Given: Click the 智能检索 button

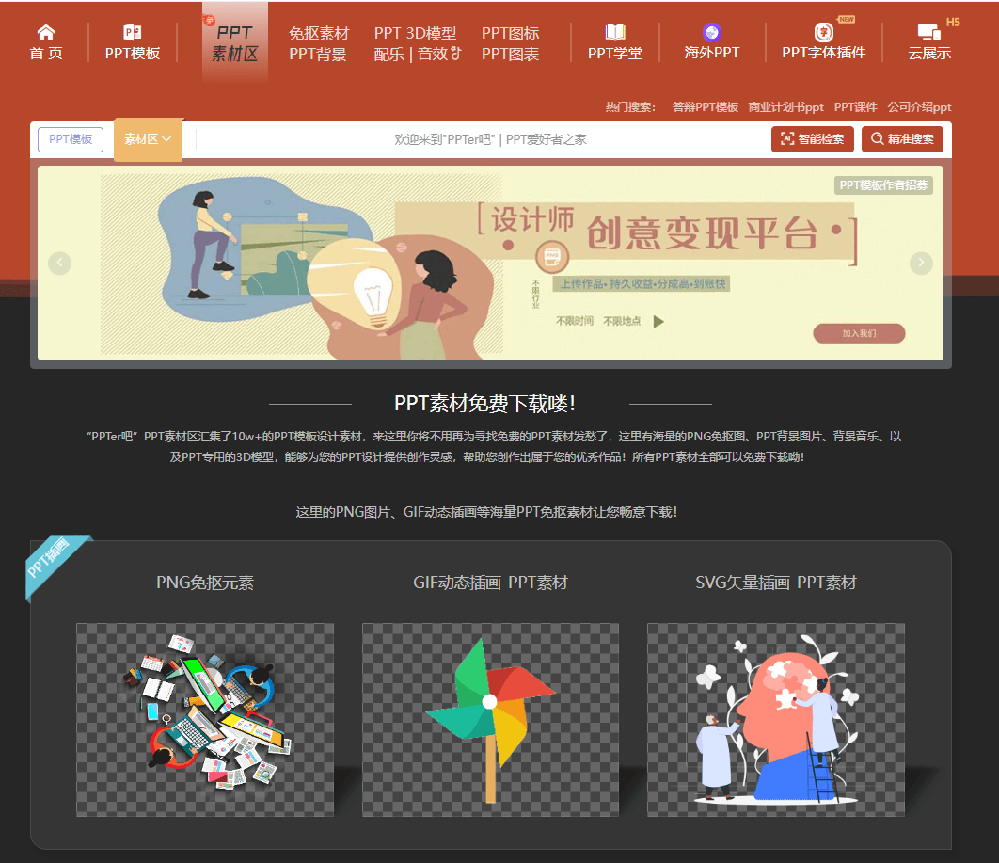Looking at the screenshot, I should (813, 139).
